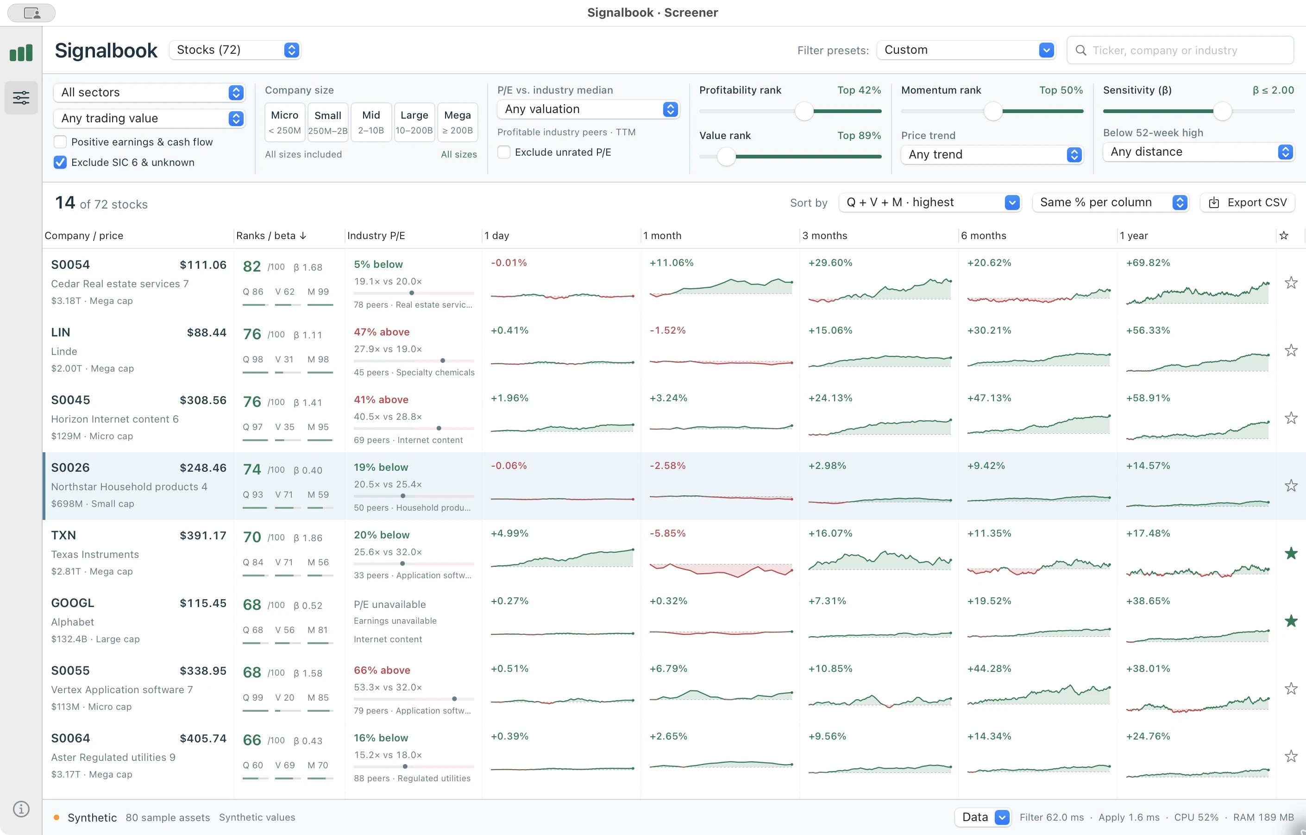Toggle the Mega company size button
The height and width of the screenshot is (835, 1306).
457,122
